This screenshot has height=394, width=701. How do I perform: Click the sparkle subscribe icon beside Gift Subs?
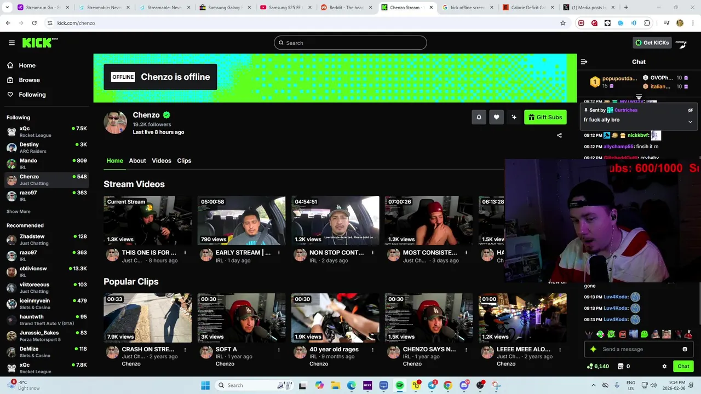point(514,117)
